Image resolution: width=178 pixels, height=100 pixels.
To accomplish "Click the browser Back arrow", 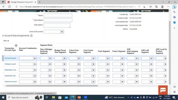I will click(4, 7).
